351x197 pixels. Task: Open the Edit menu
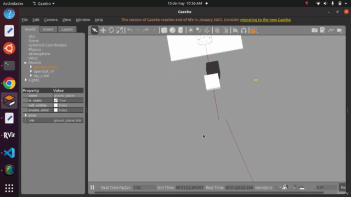coord(36,20)
